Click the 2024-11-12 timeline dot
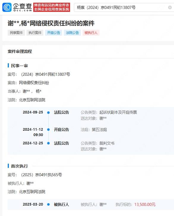This screenshot has height=216, width=174. [x=48, y=130]
